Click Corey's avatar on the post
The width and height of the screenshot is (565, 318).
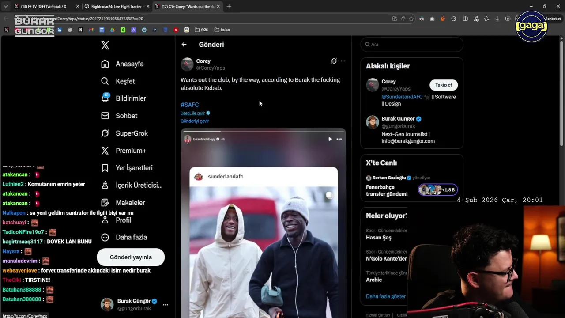pyautogui.click(x=187, y=64)
